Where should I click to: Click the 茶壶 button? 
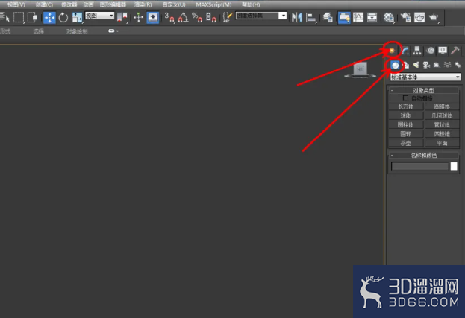point(406,143)
